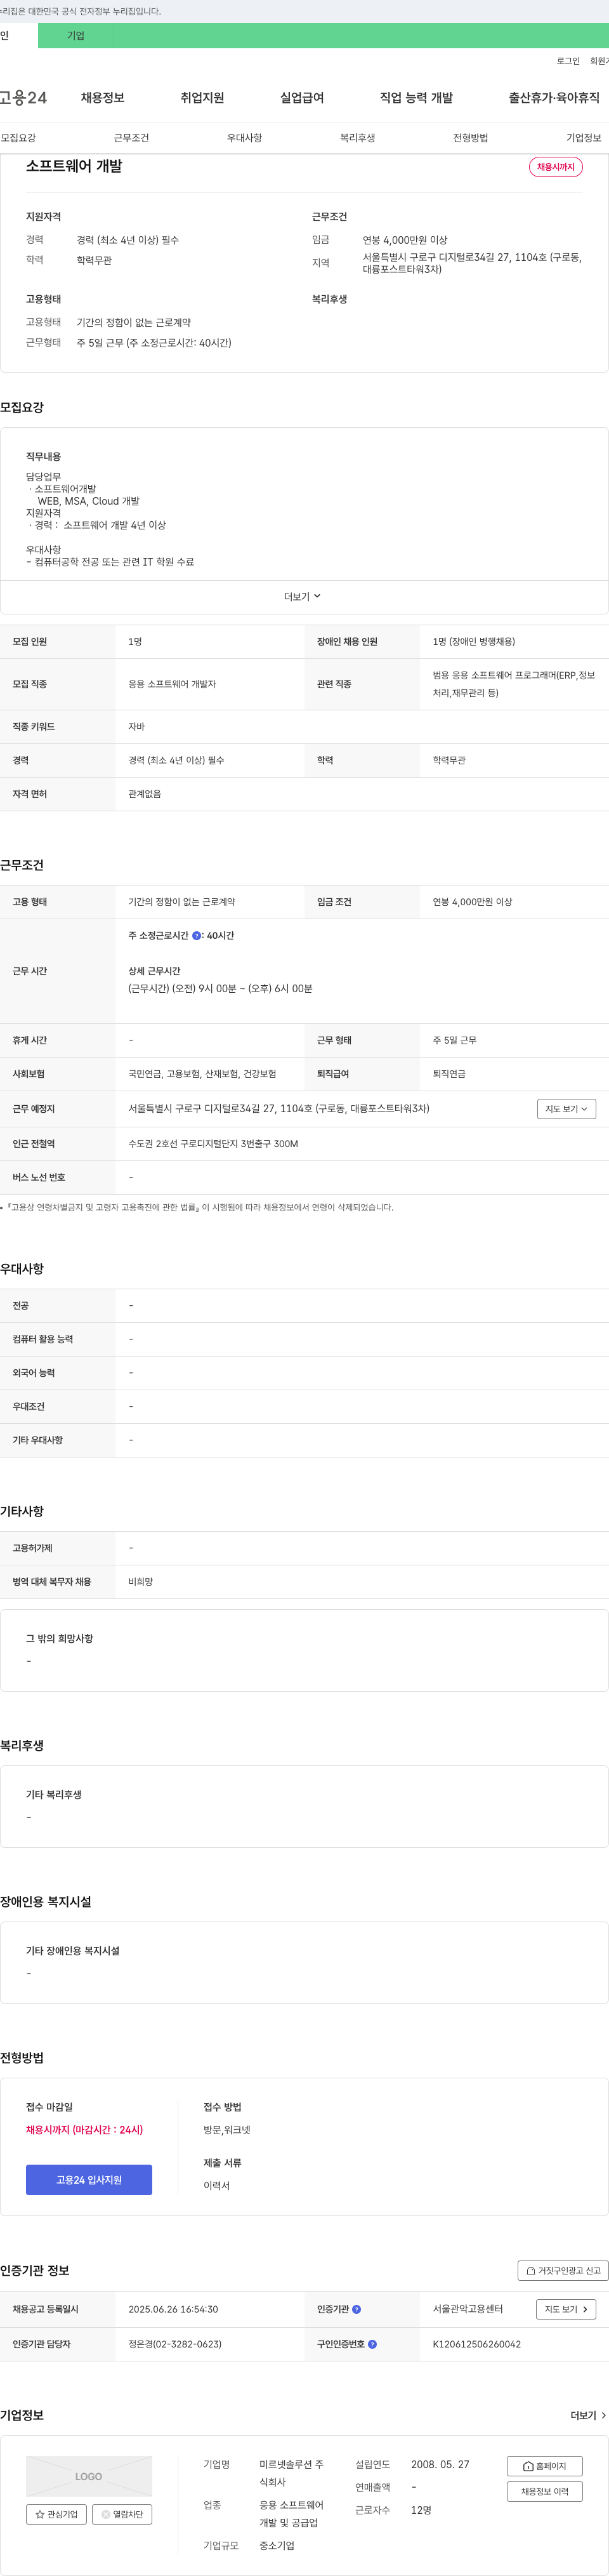The image size is (609, 2576).
Task: Click the 고용24 logo
Action: click(23, 98)
